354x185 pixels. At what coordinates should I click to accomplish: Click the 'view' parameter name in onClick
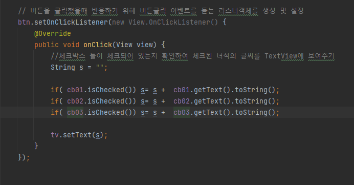145,45
